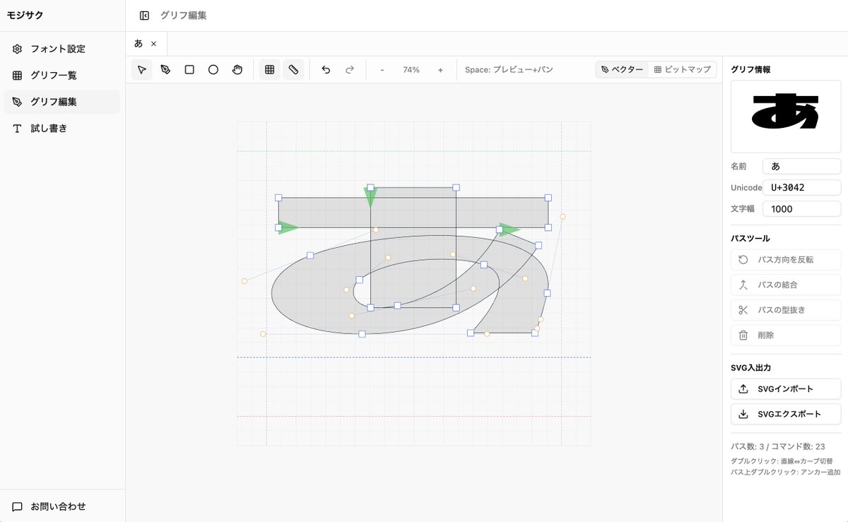The image size is (848, 522).
Task: Toggle the grid display icon
Action: pyautogui.click(x=269, y=69)
